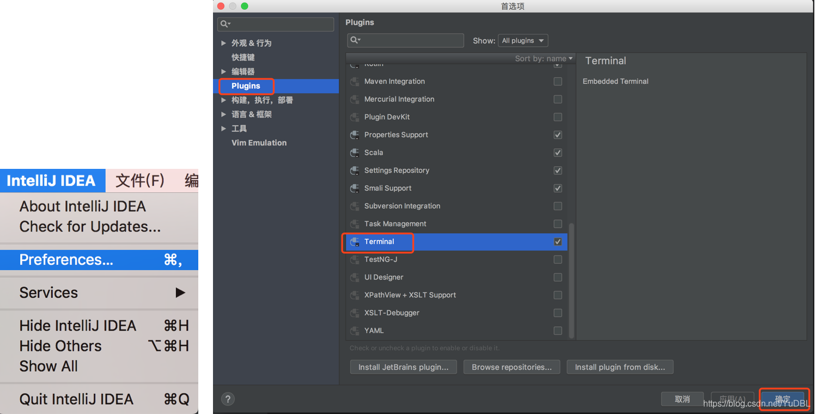
Task: Toggle the Terminal plugin checkbox
Action: tap(558, 241)
